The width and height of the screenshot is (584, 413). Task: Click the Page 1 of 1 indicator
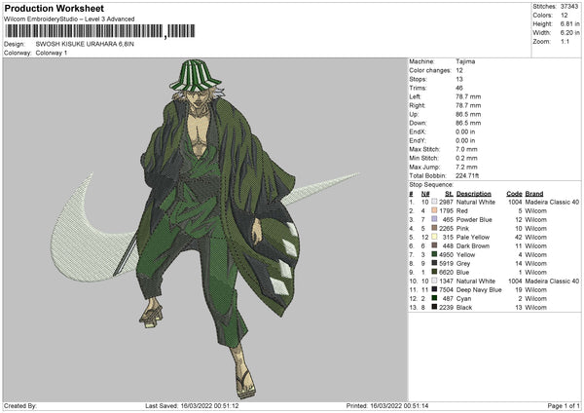pyautogui.click(x=564, y=405)
